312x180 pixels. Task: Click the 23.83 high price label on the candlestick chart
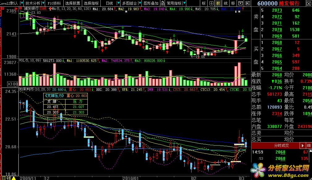tap(36, 13)
